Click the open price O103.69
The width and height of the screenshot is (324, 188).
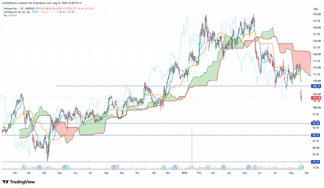40,9
